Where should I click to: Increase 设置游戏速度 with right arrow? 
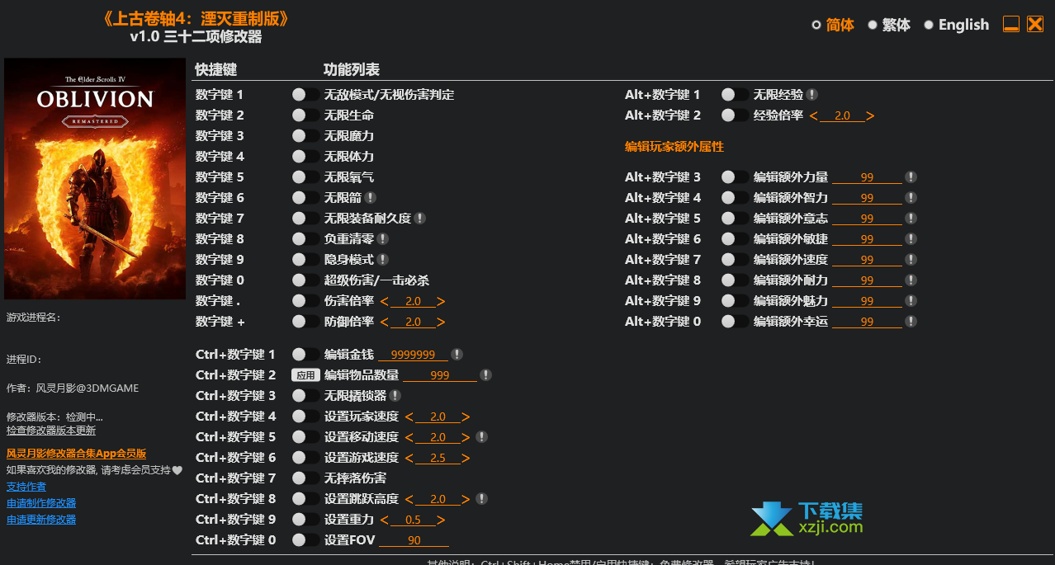[x=466, y=458]
